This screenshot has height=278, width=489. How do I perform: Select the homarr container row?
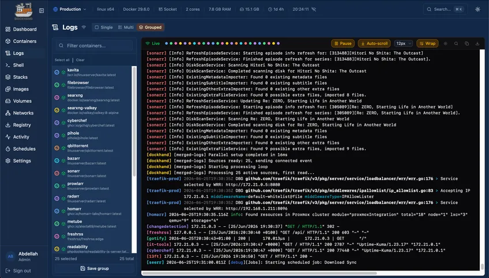93,211
